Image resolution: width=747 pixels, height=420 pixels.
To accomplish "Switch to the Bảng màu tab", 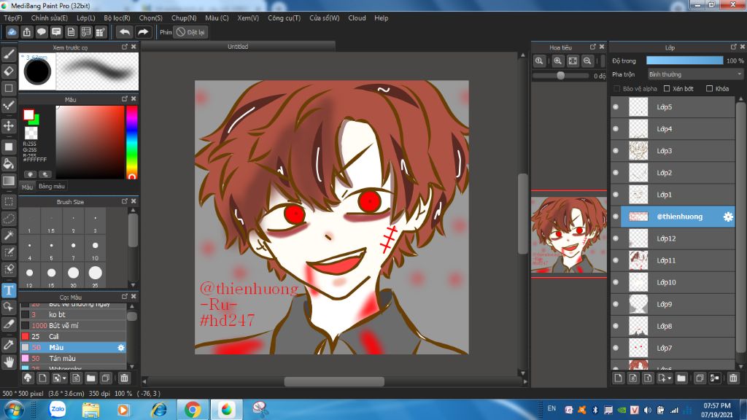I will (52, 186).
